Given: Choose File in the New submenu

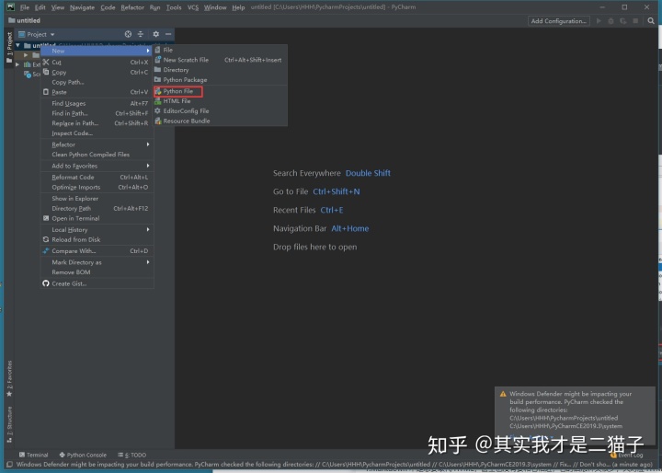Looking at the screenshot, I should 220,50.
